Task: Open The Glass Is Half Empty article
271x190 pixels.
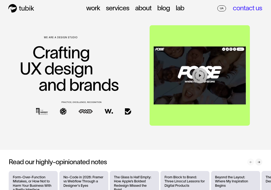Action: click(134, 180)
